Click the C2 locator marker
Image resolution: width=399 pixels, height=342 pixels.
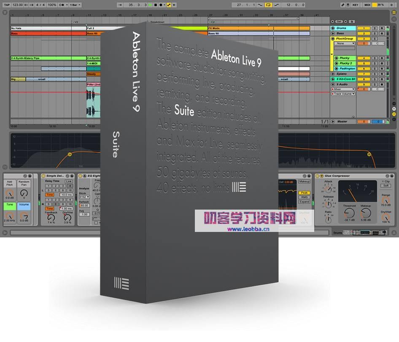pos(212,22)
